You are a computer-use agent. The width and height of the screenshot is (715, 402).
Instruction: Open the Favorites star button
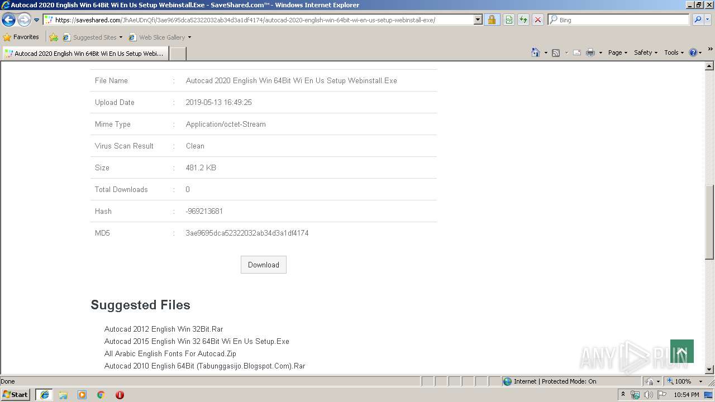click(21, 37)
